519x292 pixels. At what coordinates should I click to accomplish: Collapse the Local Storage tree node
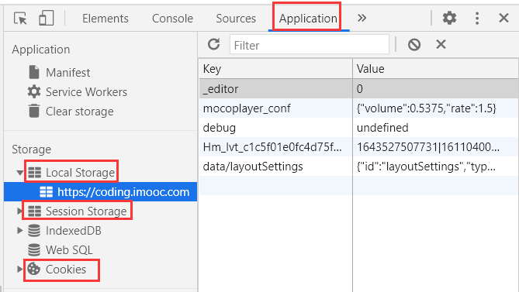coord(19,173)
